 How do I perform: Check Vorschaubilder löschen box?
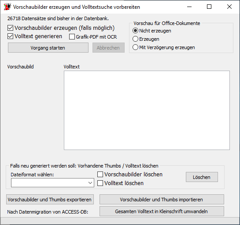pyautogui.click(x=100, y=175)
